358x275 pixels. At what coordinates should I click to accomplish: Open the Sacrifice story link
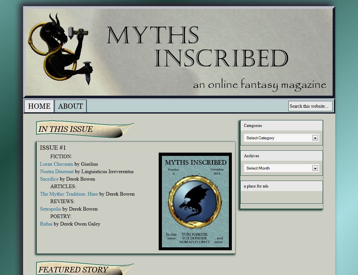click(x=49, y=179)
